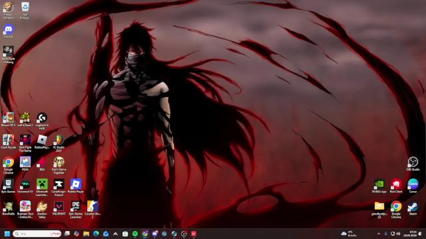
Task: Open the volume control in tray
Action: tap(398, 234)
